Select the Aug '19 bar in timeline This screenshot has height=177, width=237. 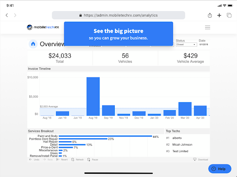[x=93, y=96]
